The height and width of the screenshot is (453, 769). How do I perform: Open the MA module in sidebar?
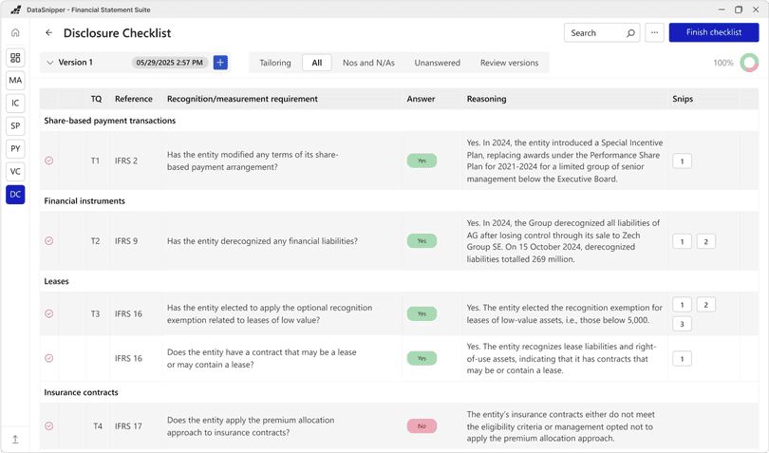coord(15,81)
